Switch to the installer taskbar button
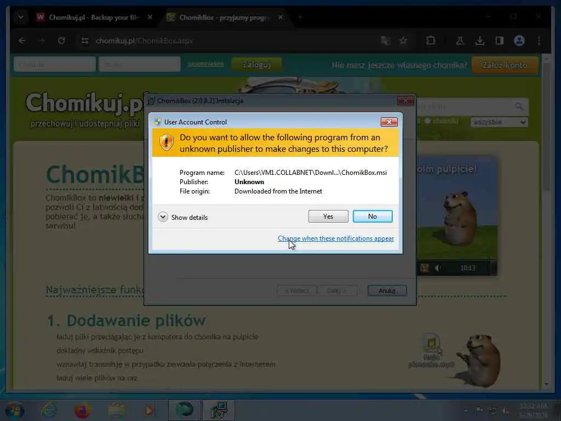The image size is (561, 421). [x=219, y=410]
